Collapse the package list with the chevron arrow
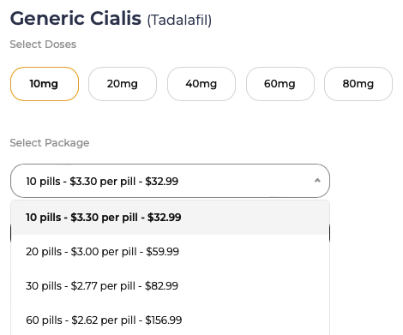The width and height of the screenshot is (403, 335). point(317,181)
